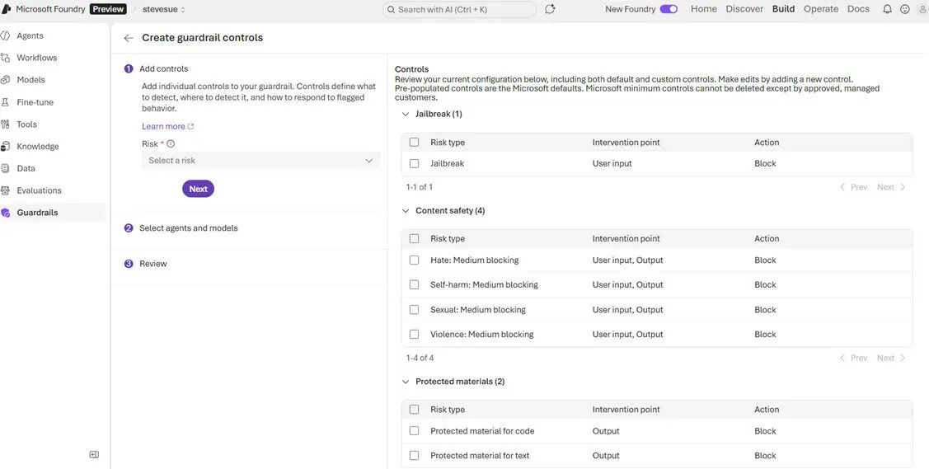
Task: Collapse the Content safety (4) section
Action: pyautogui.click(x=406, y=211)
